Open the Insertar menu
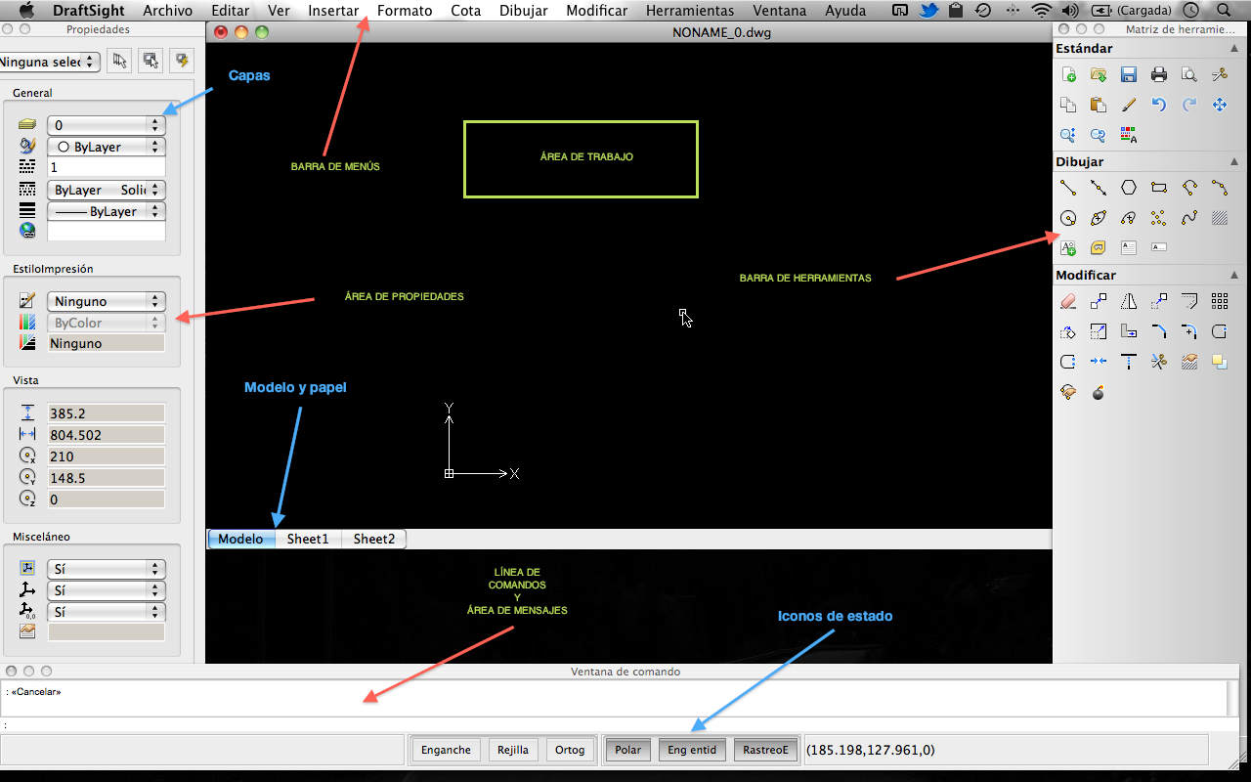Viewport: 1251px width, 782px height. [333, 11]
